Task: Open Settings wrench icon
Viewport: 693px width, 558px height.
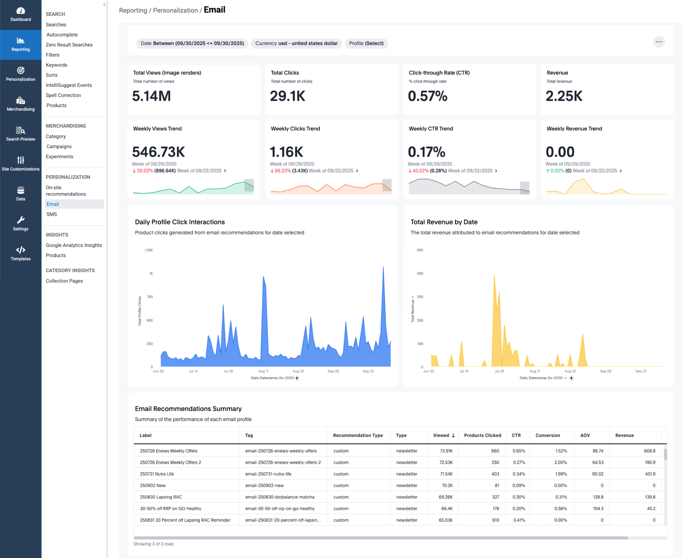Action: [x=21, y=220]
